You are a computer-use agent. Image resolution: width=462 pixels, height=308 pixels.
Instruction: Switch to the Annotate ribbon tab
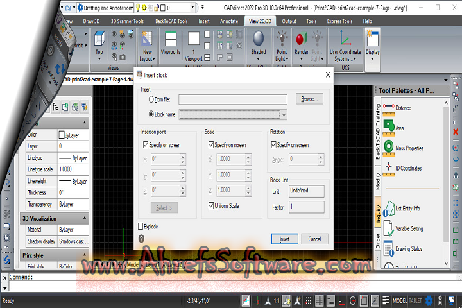pyautogui.click(x=228, y=21)
